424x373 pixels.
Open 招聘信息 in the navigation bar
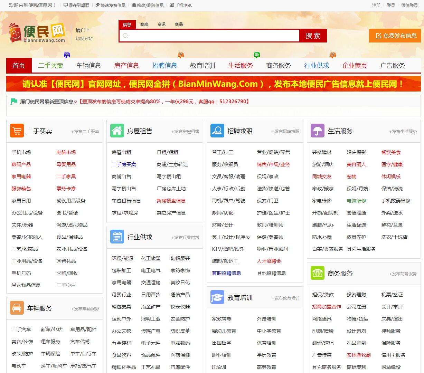[164, 66]
